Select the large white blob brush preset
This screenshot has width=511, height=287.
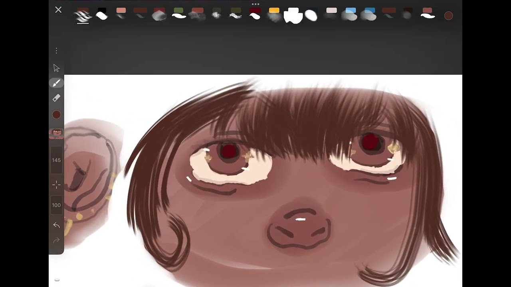pos(293,16)
